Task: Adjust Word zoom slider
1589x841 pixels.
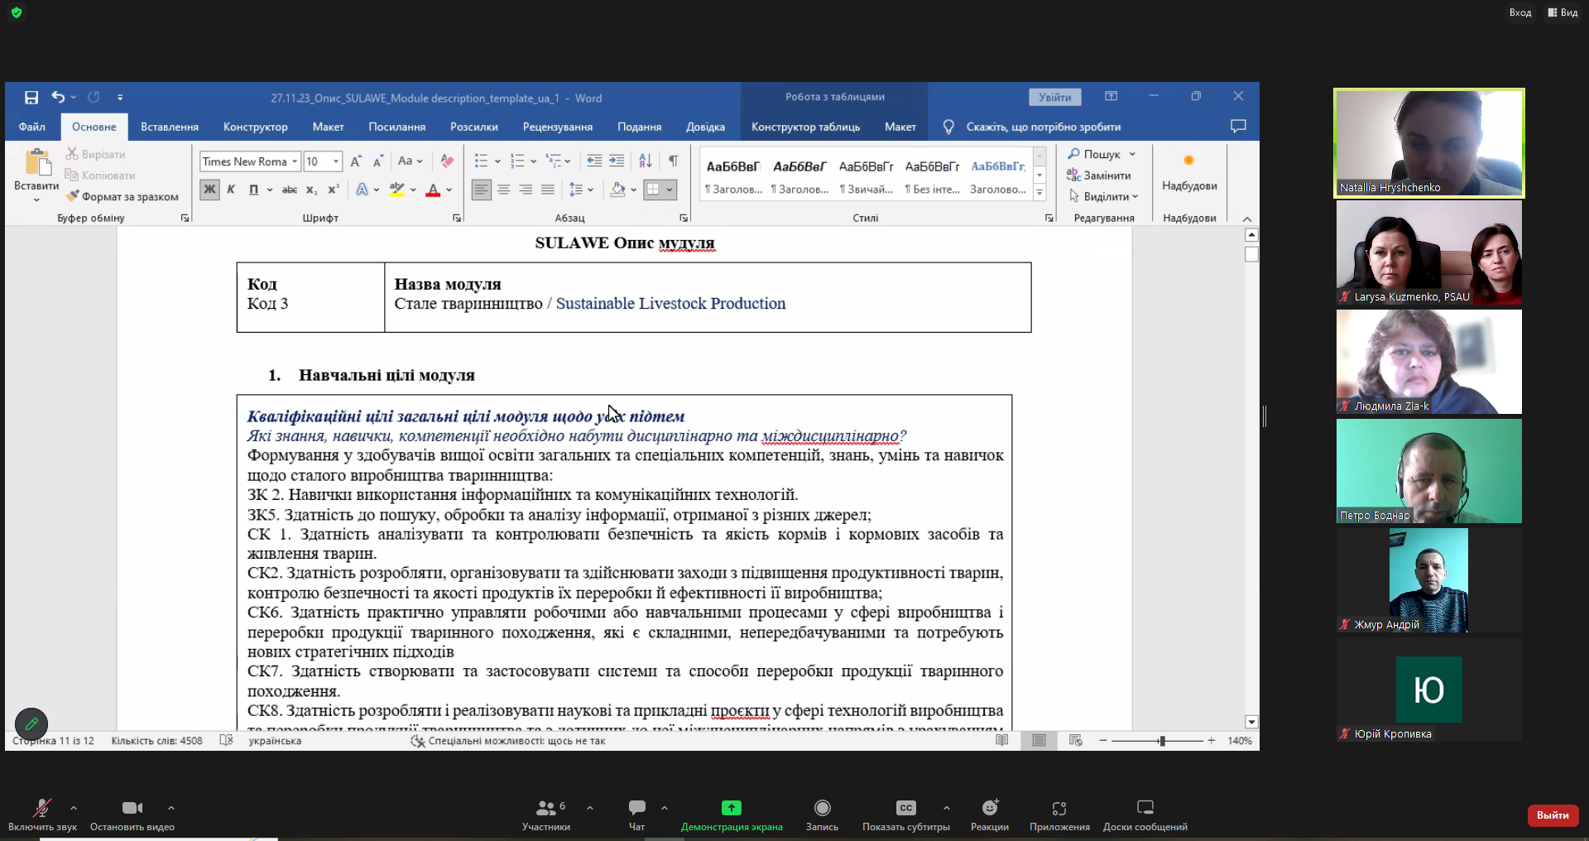Action: (1162, 741)
